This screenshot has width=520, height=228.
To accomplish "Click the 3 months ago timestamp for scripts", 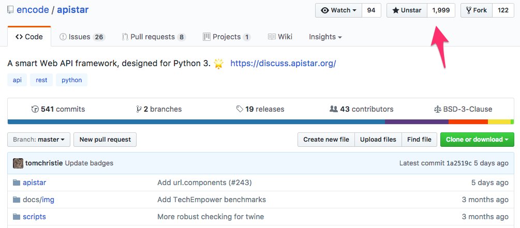I will point(485,217).
